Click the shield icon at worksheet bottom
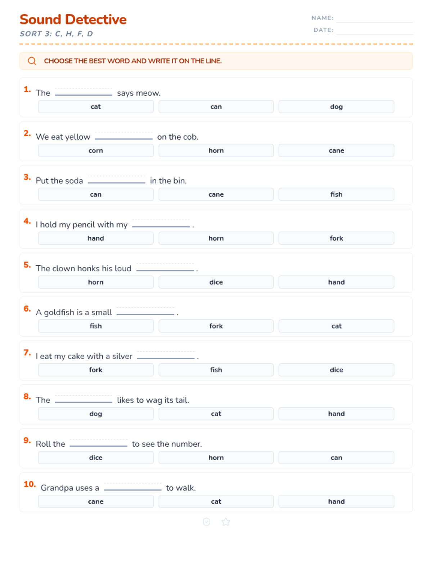The width and height of the screenshot is (432, 577). pos(207,522)
